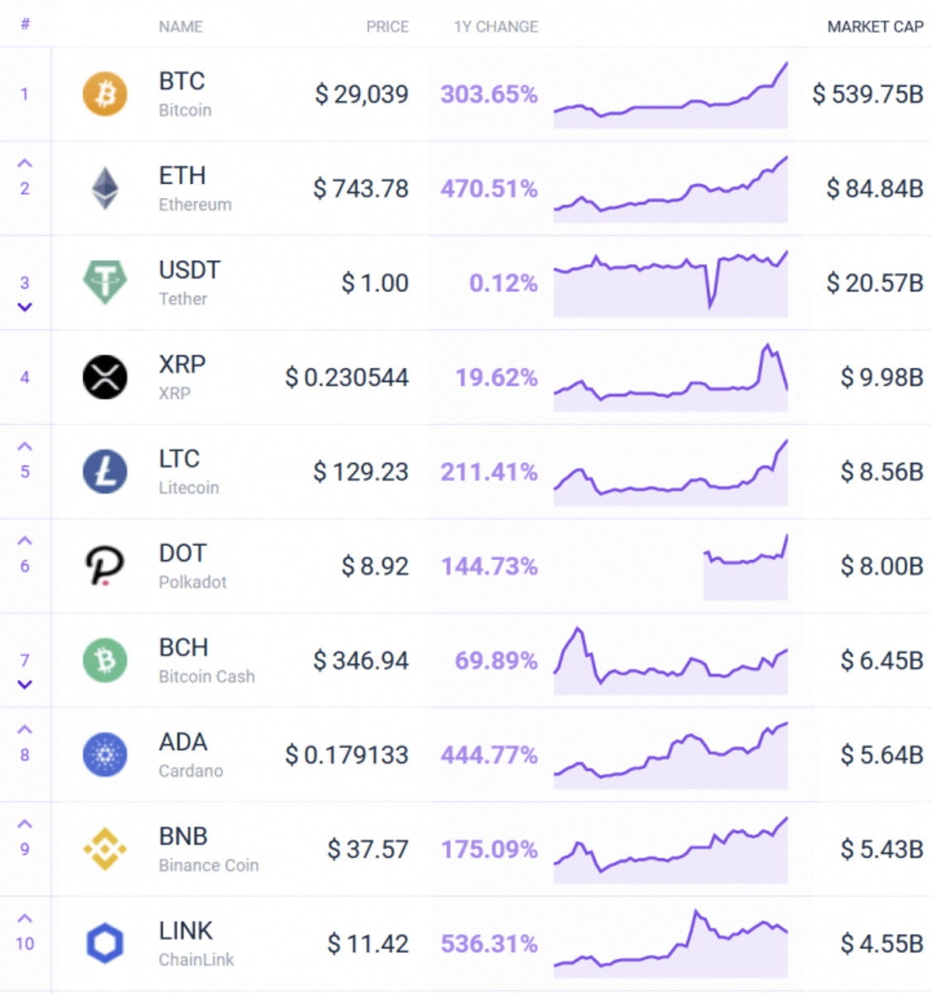
Task: Click the XRP coin icon
Action: click(104, 377)
